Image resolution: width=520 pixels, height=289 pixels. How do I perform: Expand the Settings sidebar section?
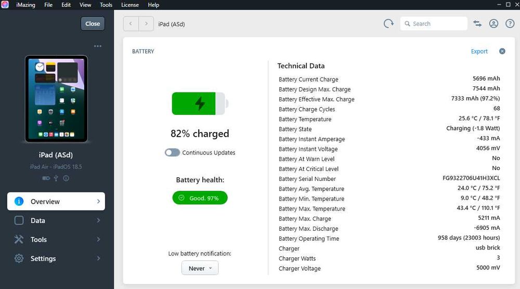click(56, 258)
